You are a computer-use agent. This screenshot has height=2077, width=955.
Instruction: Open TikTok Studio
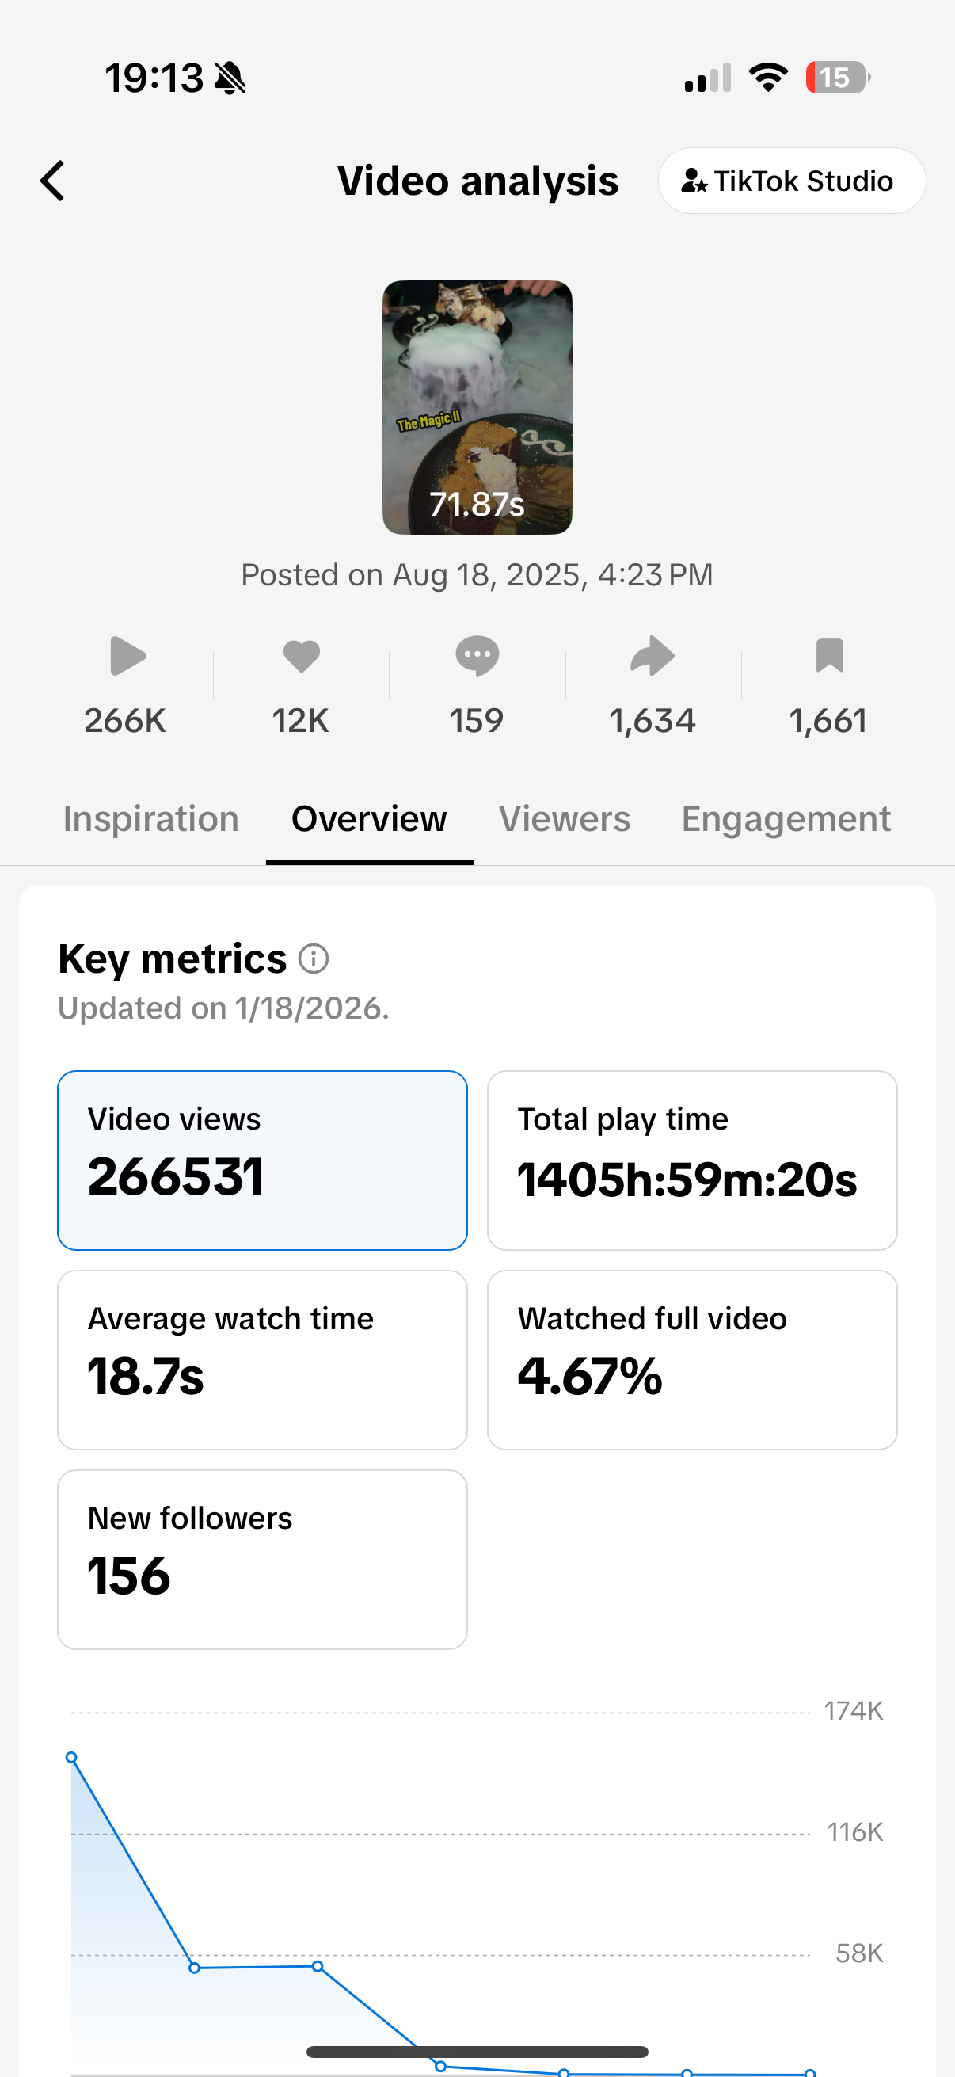point(790,181)
